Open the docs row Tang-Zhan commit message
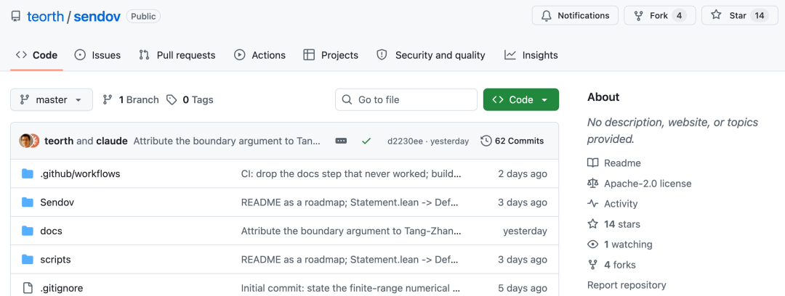This screenshot has height=296, width=785. [351, 231]
